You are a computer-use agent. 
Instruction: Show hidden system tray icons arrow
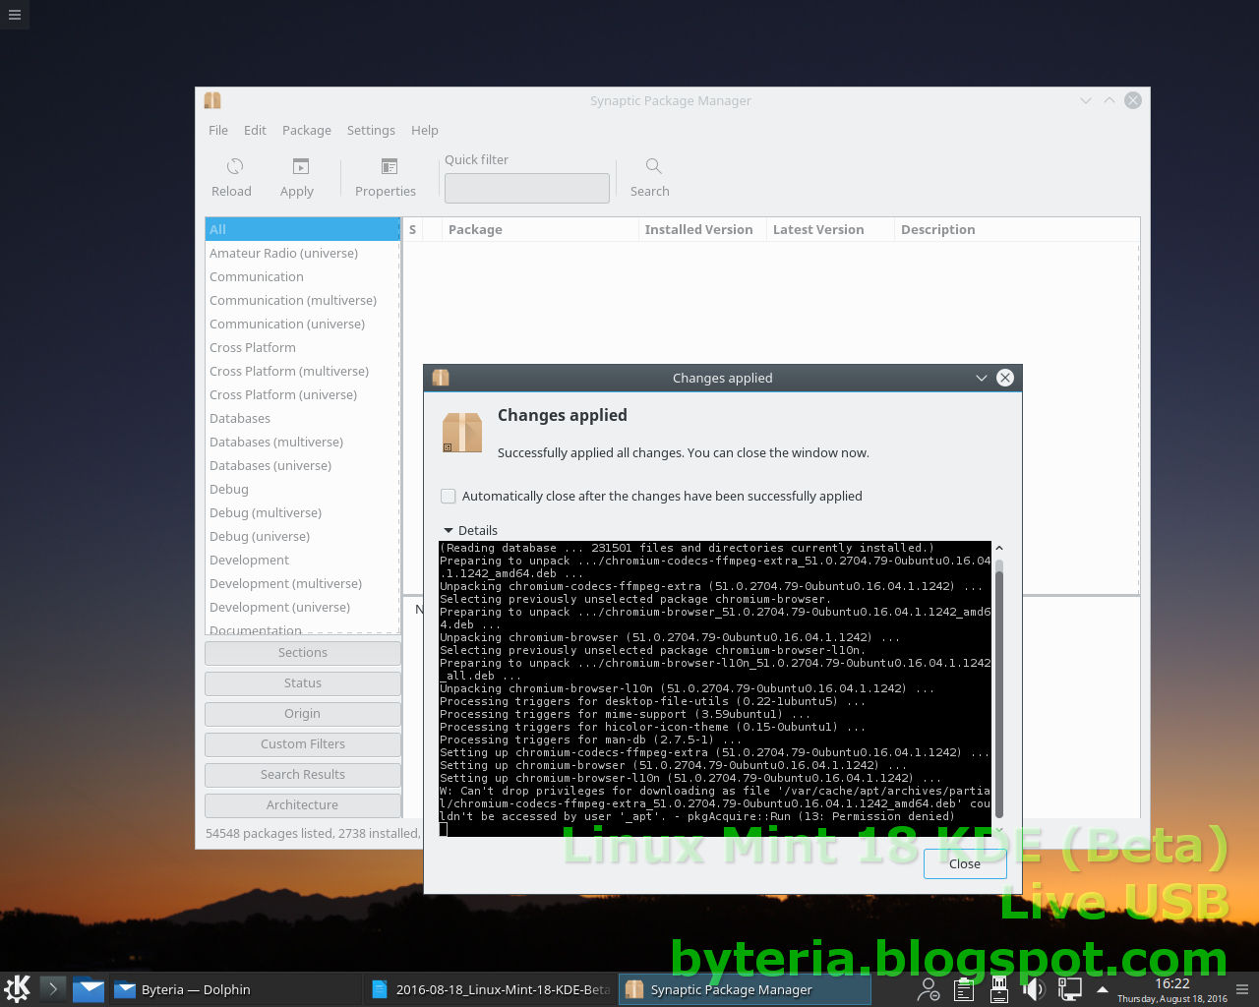(x=1103, y=989)
